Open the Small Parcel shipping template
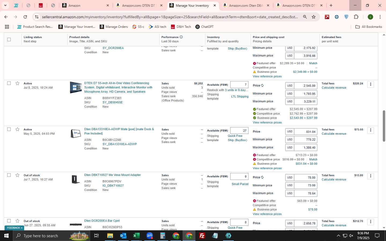This screenshot has width=386, height=241. tap(240, 184)
